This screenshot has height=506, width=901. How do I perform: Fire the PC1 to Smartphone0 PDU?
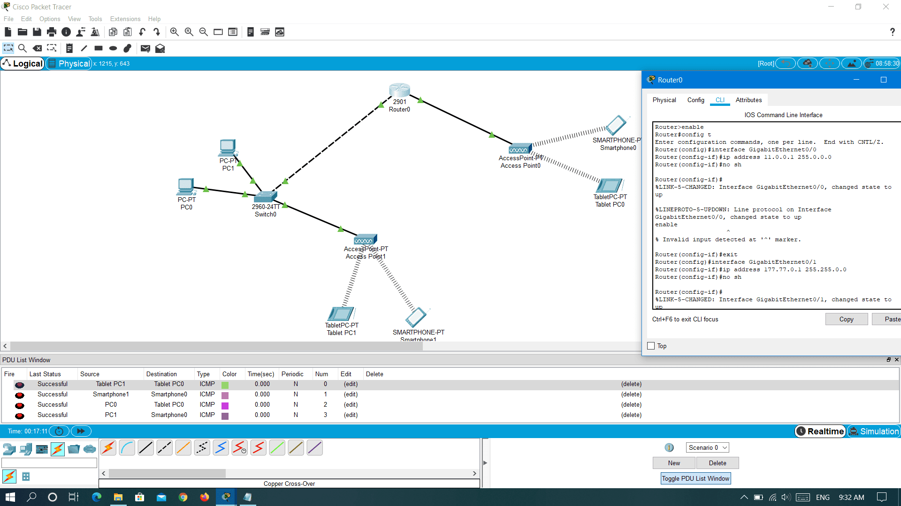click(19, 416)
